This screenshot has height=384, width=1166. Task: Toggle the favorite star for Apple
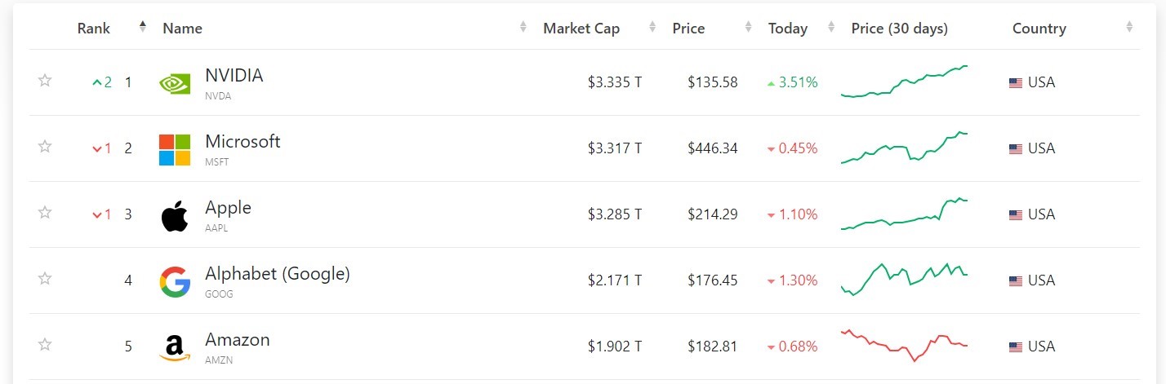coord(45,212)
